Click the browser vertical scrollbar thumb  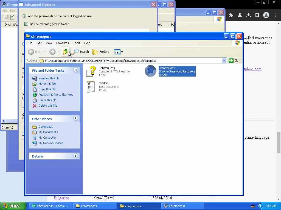point(279,142)
